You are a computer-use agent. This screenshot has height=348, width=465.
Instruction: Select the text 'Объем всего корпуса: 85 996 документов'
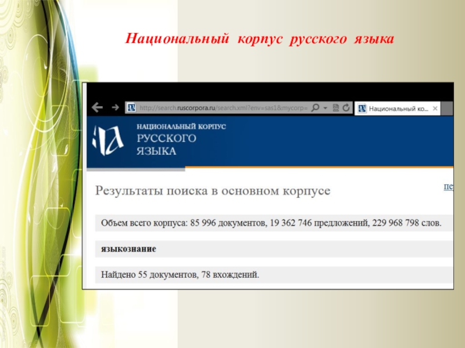(183, 223)
